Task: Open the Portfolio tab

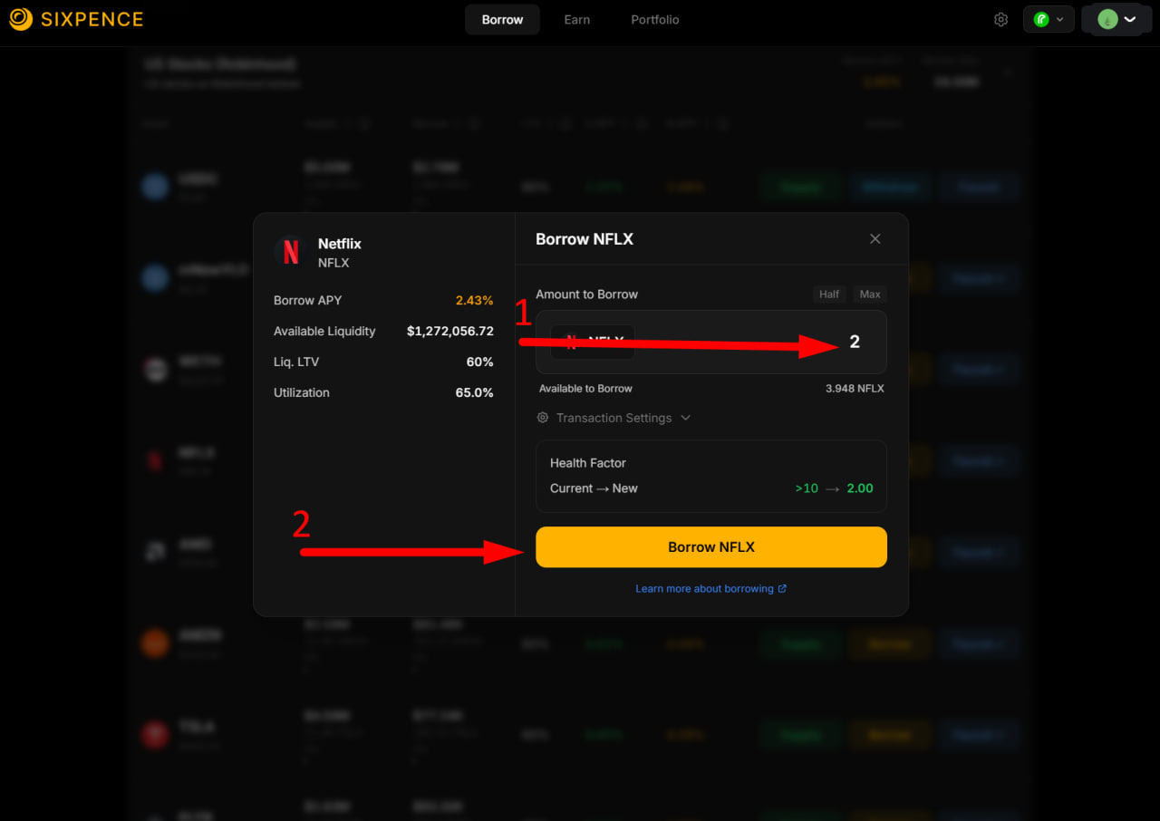Action: click(x=654, y=19)
